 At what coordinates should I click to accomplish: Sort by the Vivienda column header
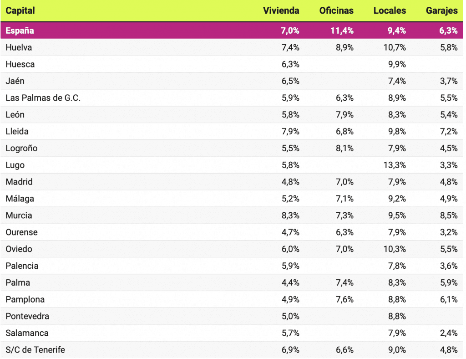pyautogui.click(x=281, y=10)
